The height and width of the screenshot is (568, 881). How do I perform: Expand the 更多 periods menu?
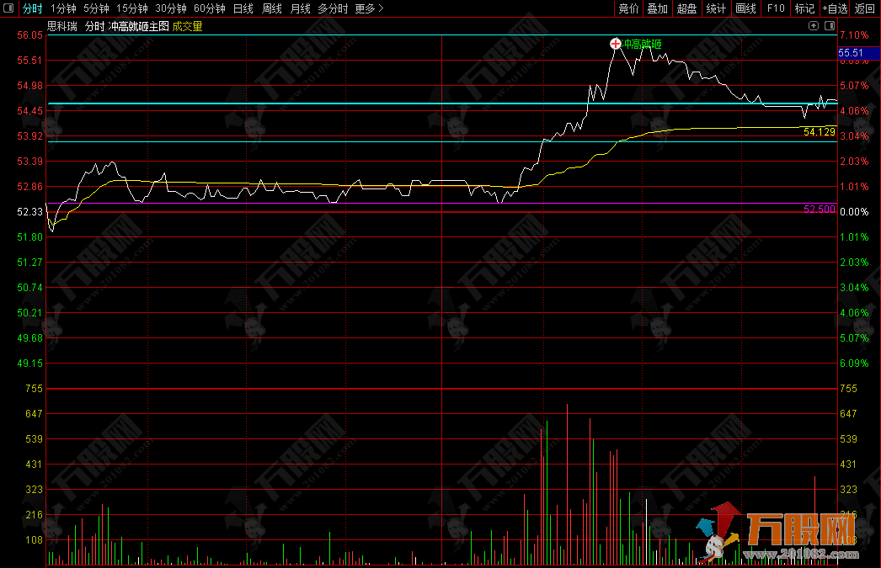pos(369,8)
